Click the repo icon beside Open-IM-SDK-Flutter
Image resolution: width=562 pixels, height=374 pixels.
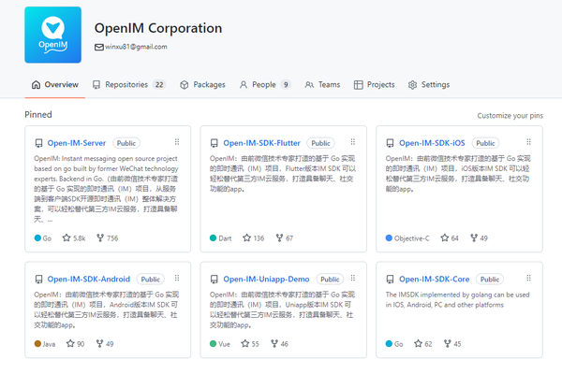point(214,143)
